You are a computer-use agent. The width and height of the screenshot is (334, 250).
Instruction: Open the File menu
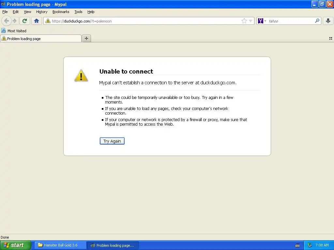click(x=5, y=12)
